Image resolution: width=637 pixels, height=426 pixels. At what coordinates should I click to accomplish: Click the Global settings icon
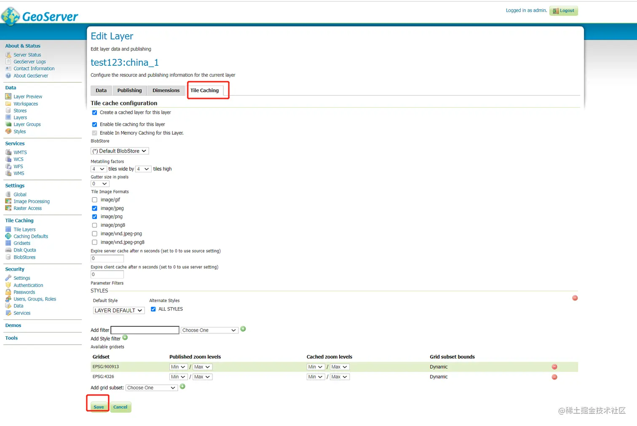[x=8, y=195]
